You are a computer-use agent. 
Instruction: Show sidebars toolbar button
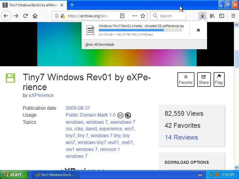click(x=222, y=16)
